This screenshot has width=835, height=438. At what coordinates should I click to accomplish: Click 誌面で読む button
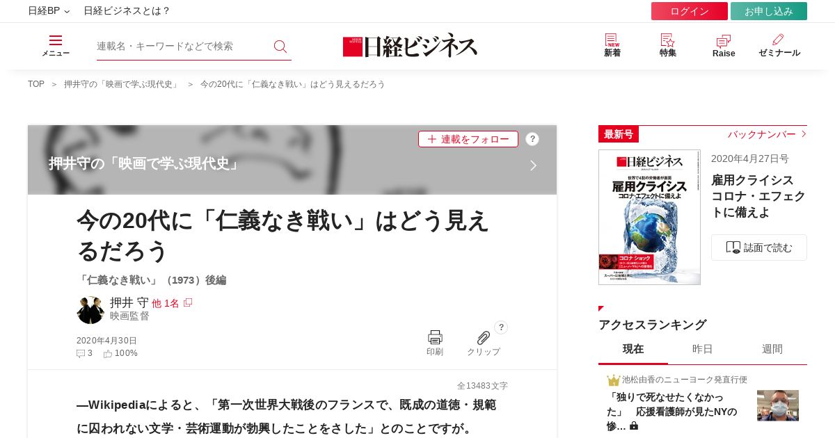click(x=759, y=248)
